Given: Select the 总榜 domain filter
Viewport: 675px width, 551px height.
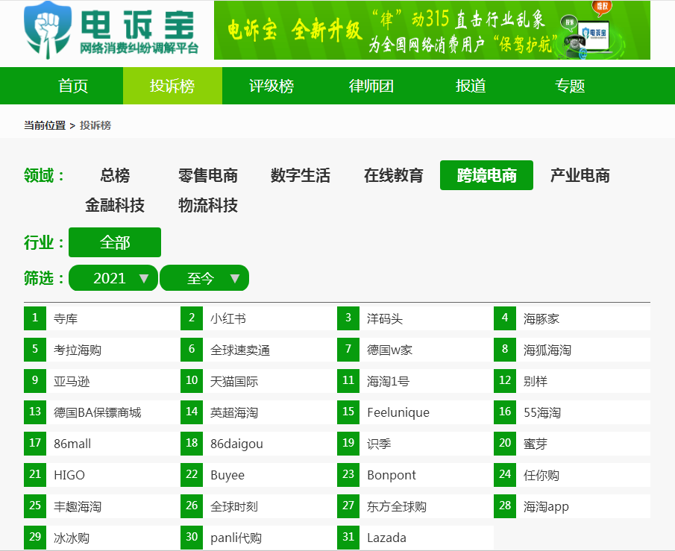Looking at the screenshot, I should point(115,175).
